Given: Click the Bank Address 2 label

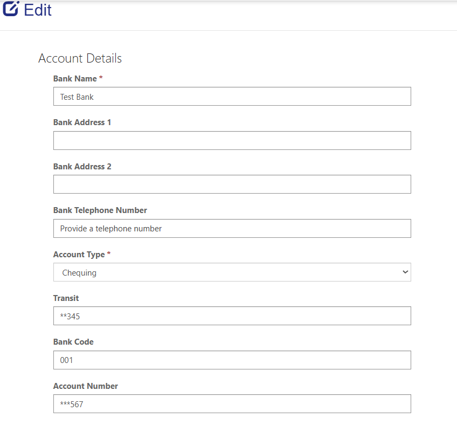Looking at the screenshot, I should pyautogui.click(x=82, y=167).
